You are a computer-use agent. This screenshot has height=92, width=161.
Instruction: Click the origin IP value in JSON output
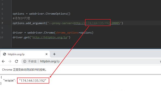[x=33, y=81]
